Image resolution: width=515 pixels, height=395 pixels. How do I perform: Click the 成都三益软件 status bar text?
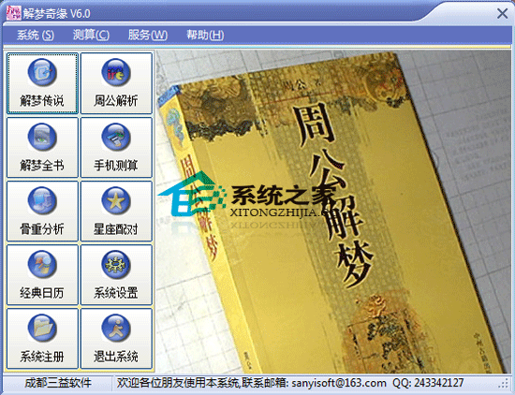click(58, 383)
